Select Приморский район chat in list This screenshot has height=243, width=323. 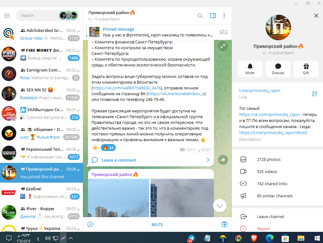coord(41,173)
